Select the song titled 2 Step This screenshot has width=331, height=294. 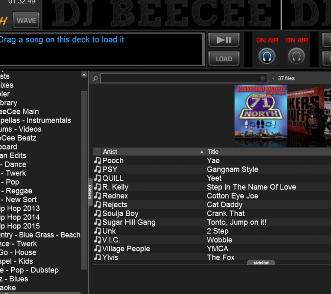click(217, 231)
